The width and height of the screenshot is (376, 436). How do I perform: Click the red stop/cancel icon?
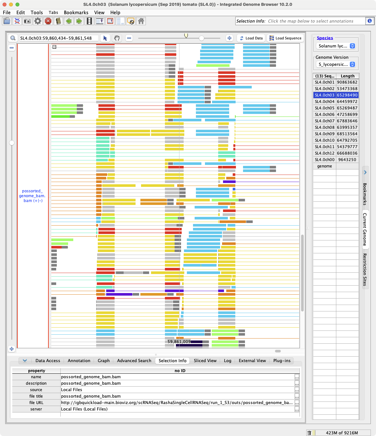pos(48,21)
